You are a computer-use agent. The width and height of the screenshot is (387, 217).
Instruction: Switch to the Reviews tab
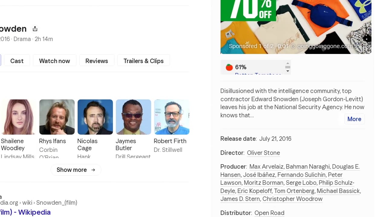97,61
